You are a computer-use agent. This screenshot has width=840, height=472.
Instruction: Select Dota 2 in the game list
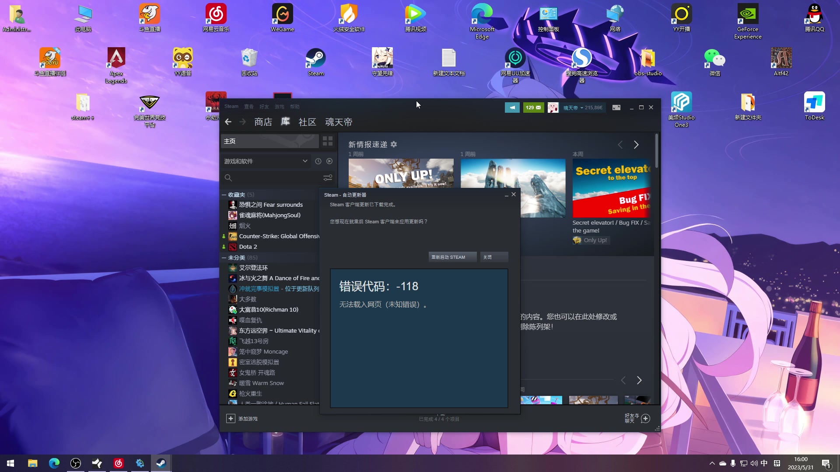248,247
